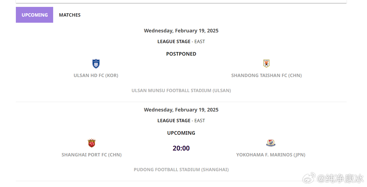Select the UPCOMING tab
Viewport: 367px width, 187px height.
point(35,15)
